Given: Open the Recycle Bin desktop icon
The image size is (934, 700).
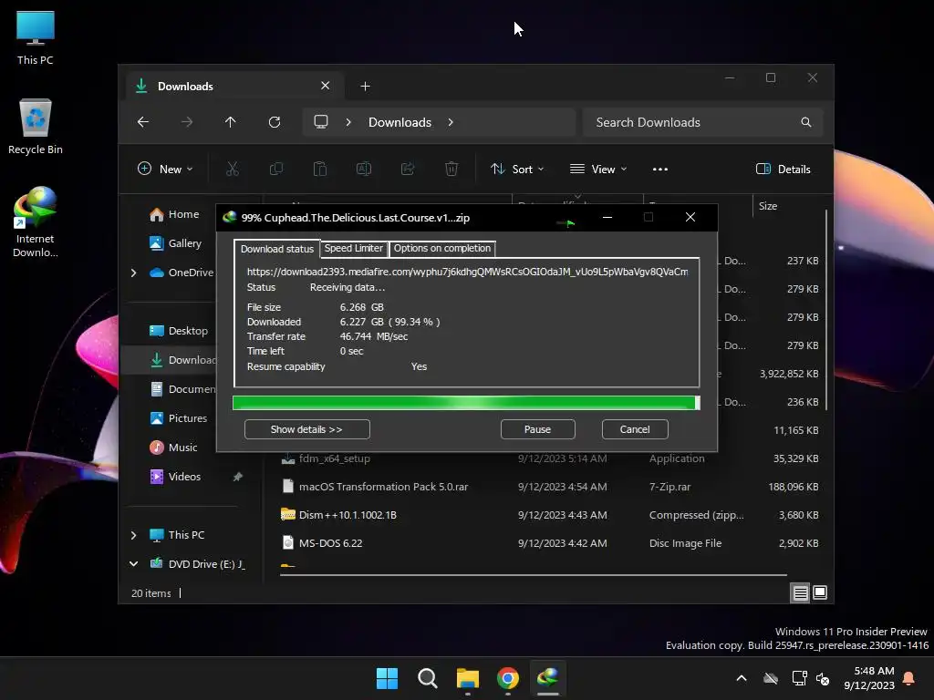Looking at the screenshot, I should click(36, 126).
